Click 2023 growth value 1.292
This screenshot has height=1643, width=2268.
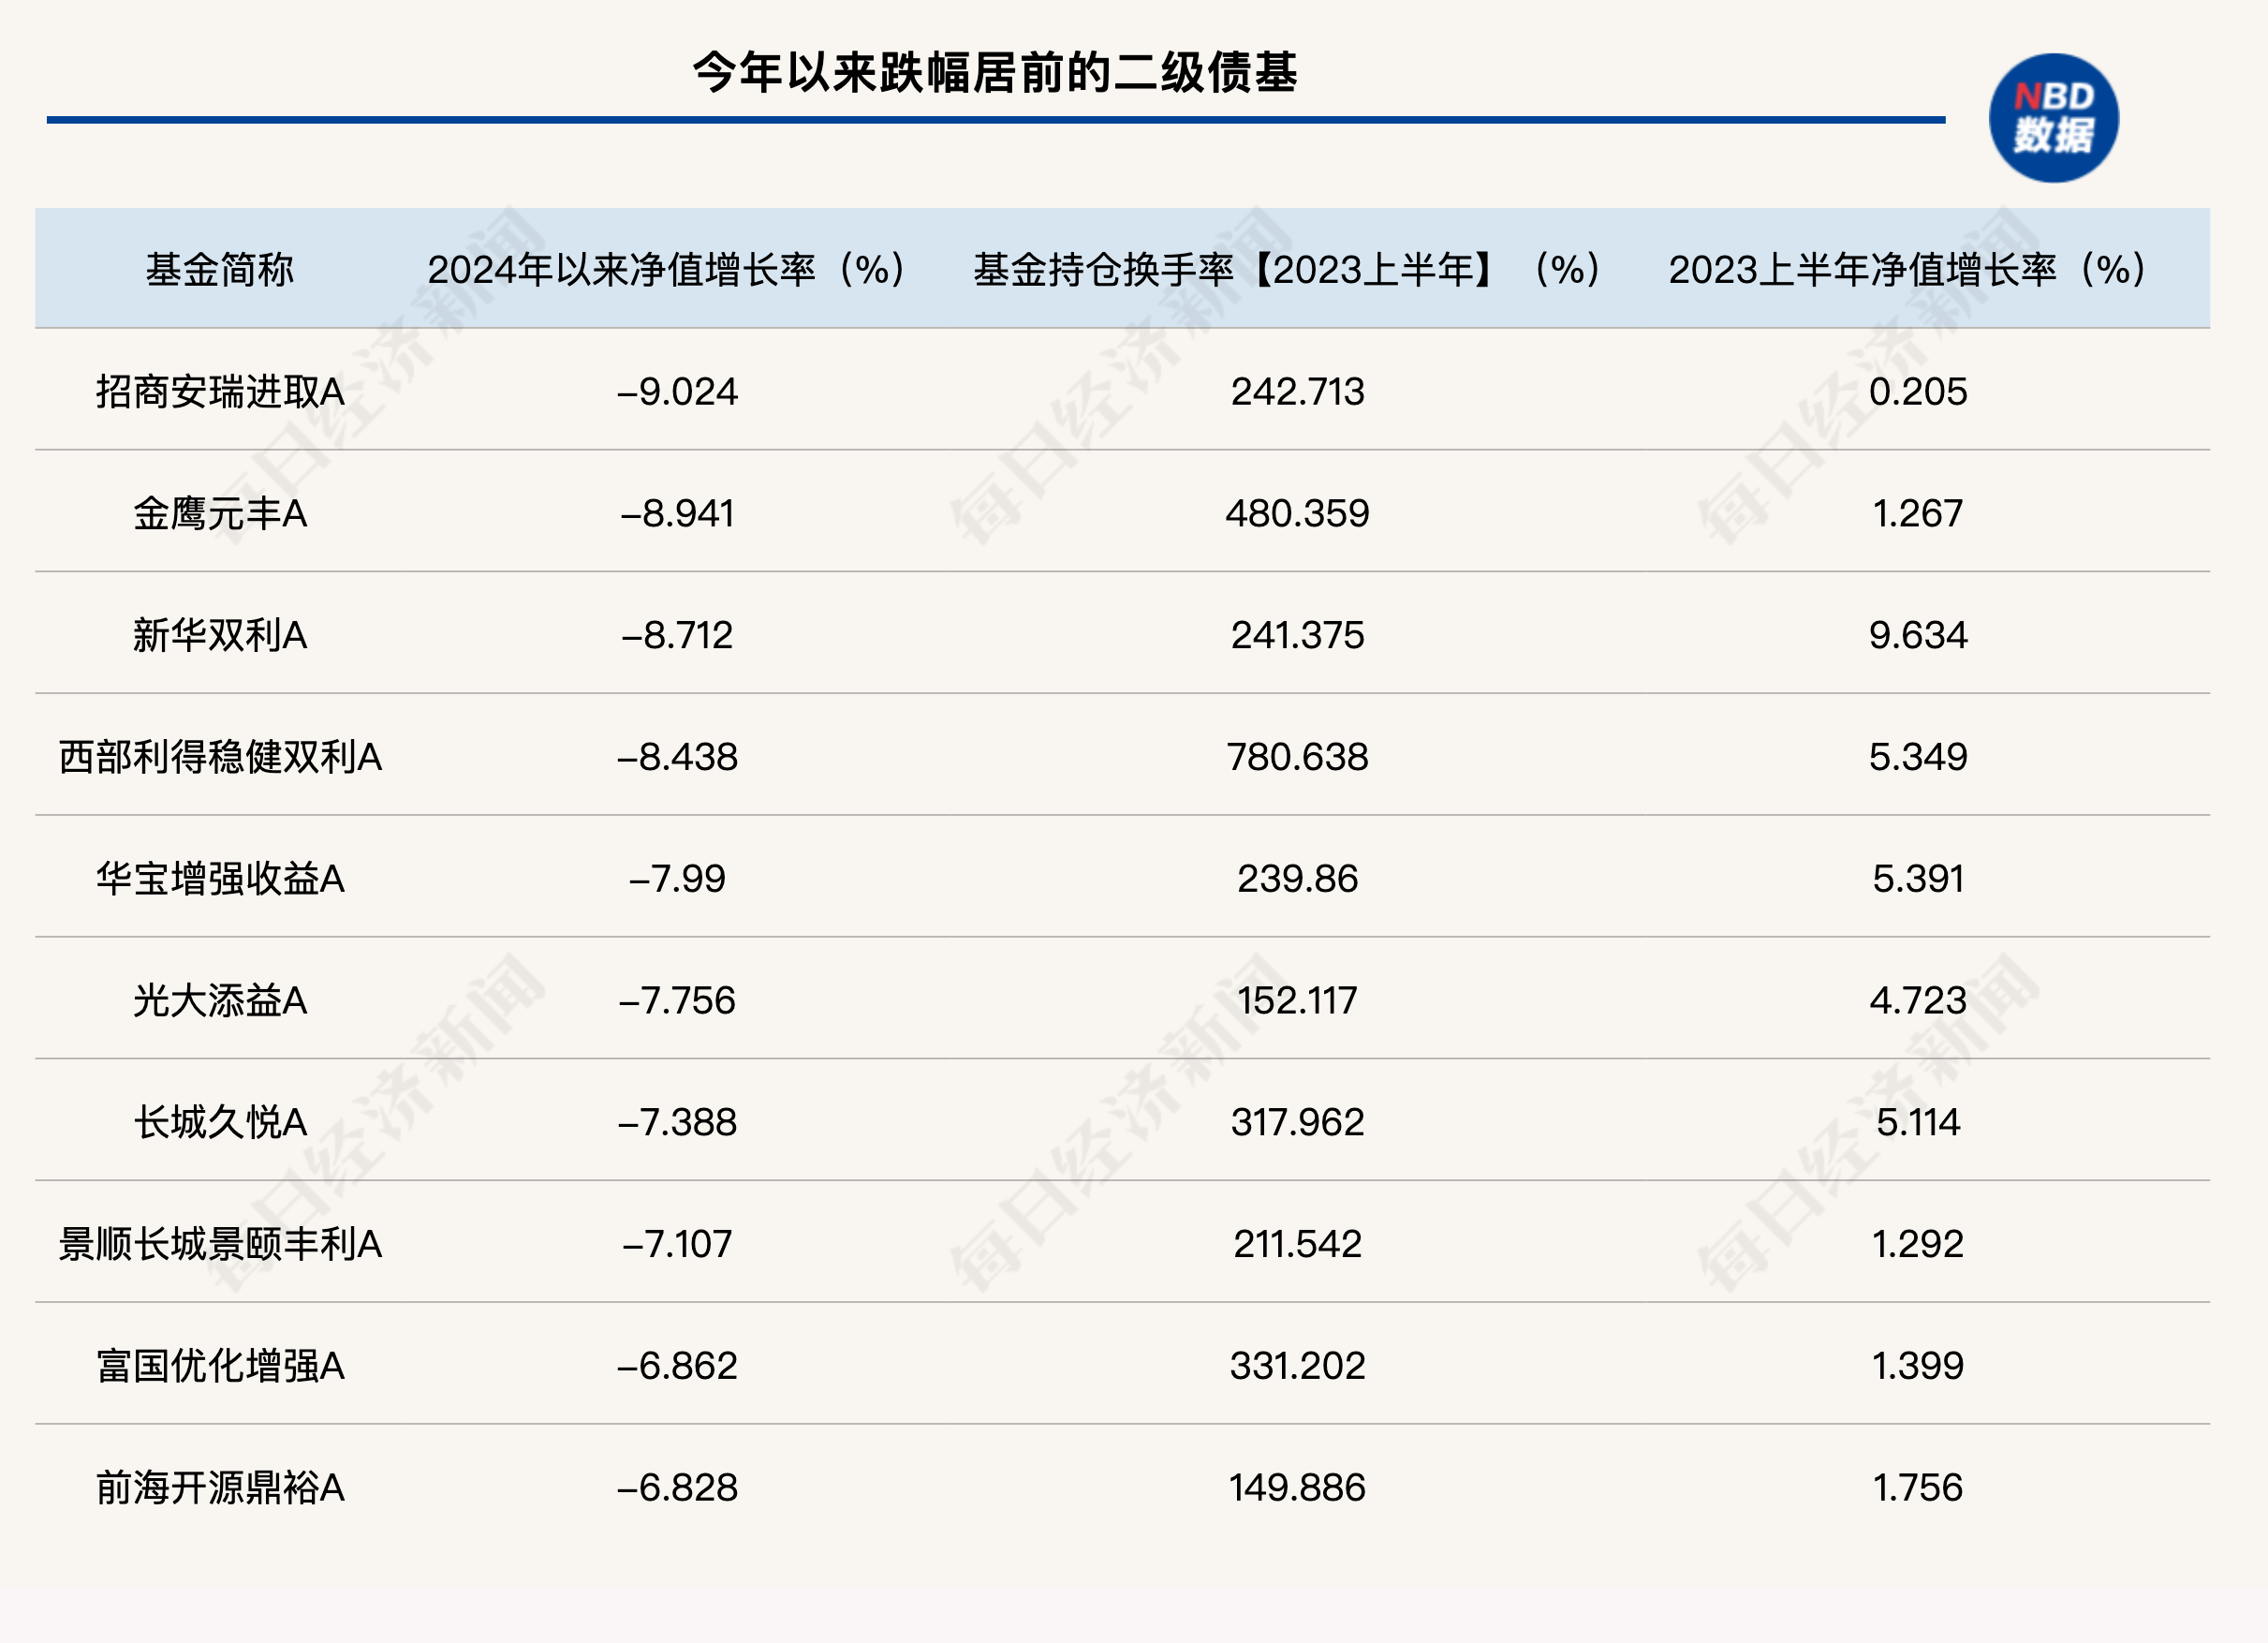click(1918, 1244)
